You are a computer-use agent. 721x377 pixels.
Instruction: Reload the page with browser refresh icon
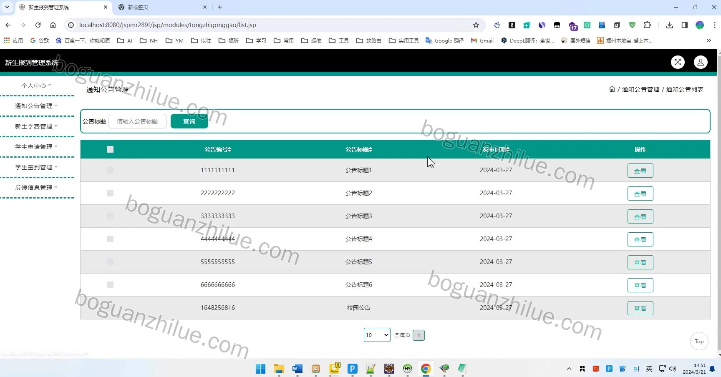pyautogui.click(x=38, y=25)
